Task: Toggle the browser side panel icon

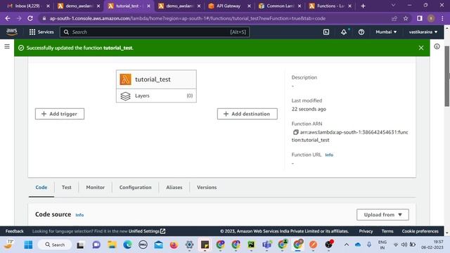Action: coord(420,18)
